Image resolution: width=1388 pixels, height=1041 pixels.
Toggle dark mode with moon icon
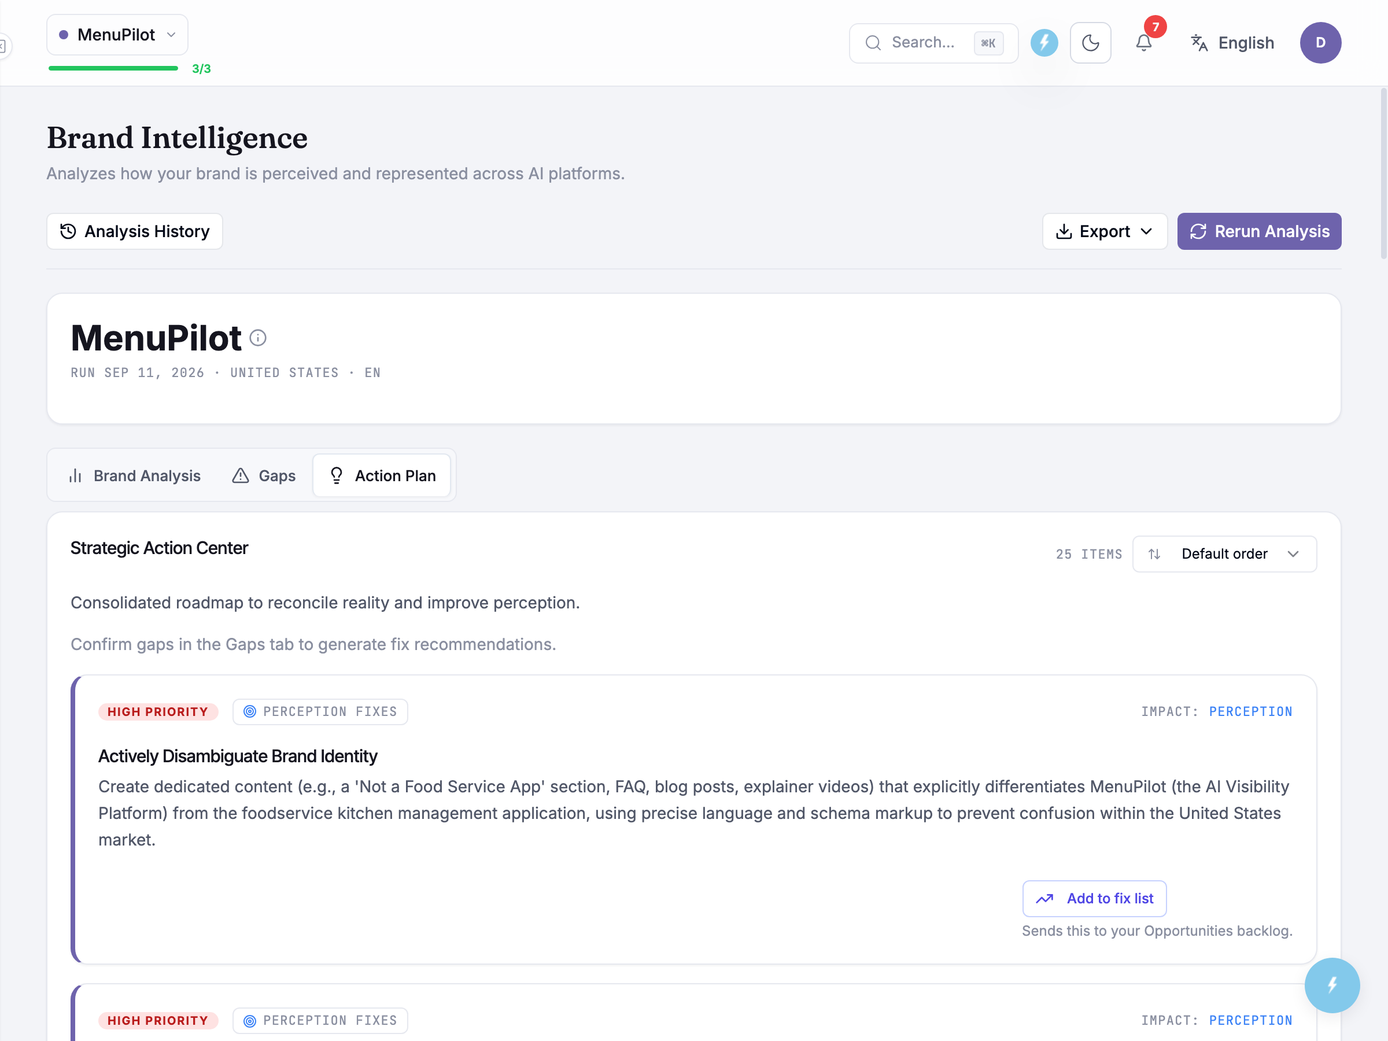point(1091,43)
